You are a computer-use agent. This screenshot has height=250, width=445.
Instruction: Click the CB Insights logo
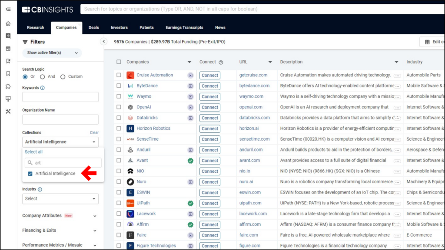coord(47,10)
